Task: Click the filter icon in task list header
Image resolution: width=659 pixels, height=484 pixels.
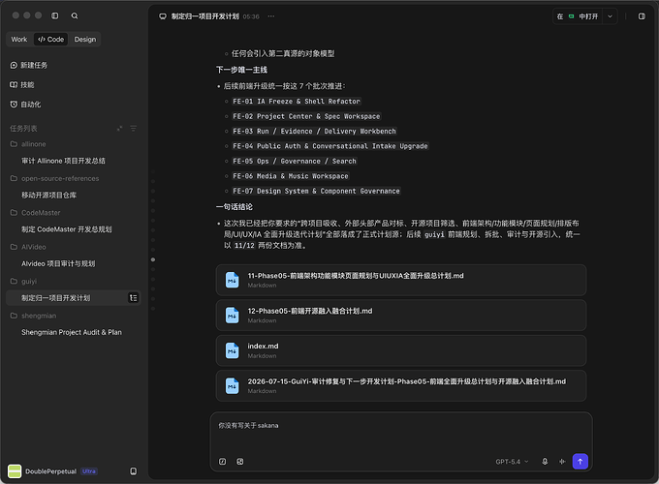Action: click(133, 128)
